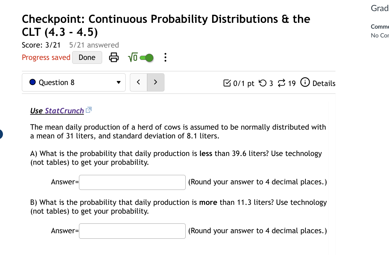This screenshot has width=389, height=255.
Task: Click the Answer field for part A
Action: click(132, 182)
